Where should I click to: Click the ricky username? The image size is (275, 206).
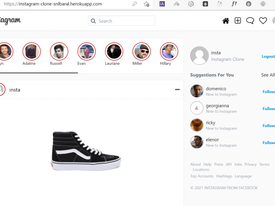click(x=210, y=123)
